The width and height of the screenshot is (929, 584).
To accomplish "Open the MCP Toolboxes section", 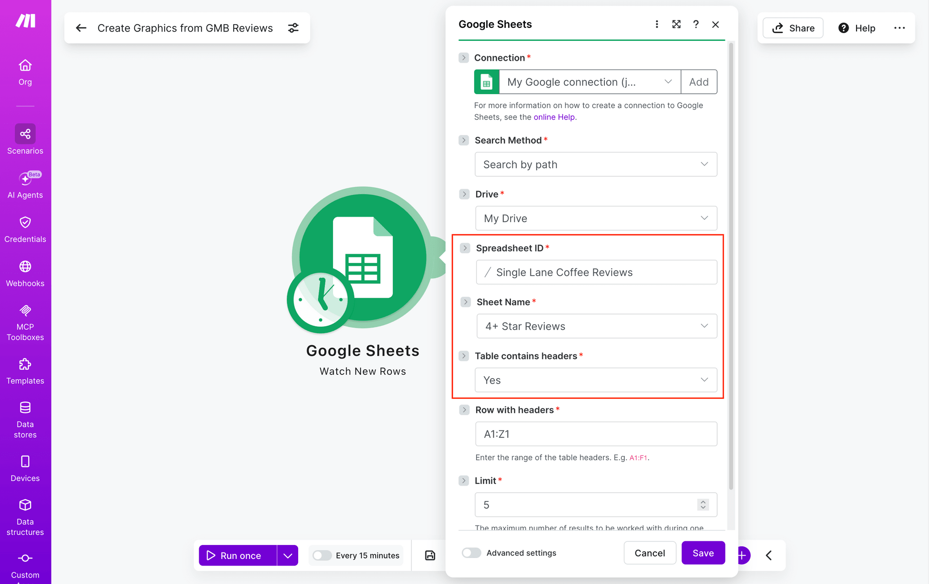I will [x=25, y=323].
